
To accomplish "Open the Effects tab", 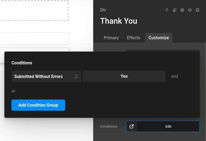I will click(134, 38).
